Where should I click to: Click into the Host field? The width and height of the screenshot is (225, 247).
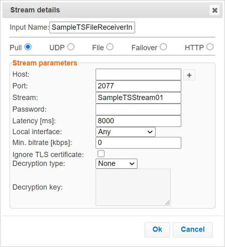138,74
